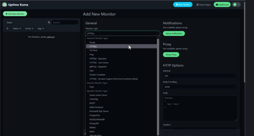Open the Body Encoding JSON dropdown
The width and height of the screenshot is (254, 136).
(200, 87)
